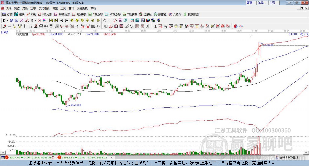Open the 文件 menu
The width and height of the screenshot is (309, 166).
tap(8, 8)
